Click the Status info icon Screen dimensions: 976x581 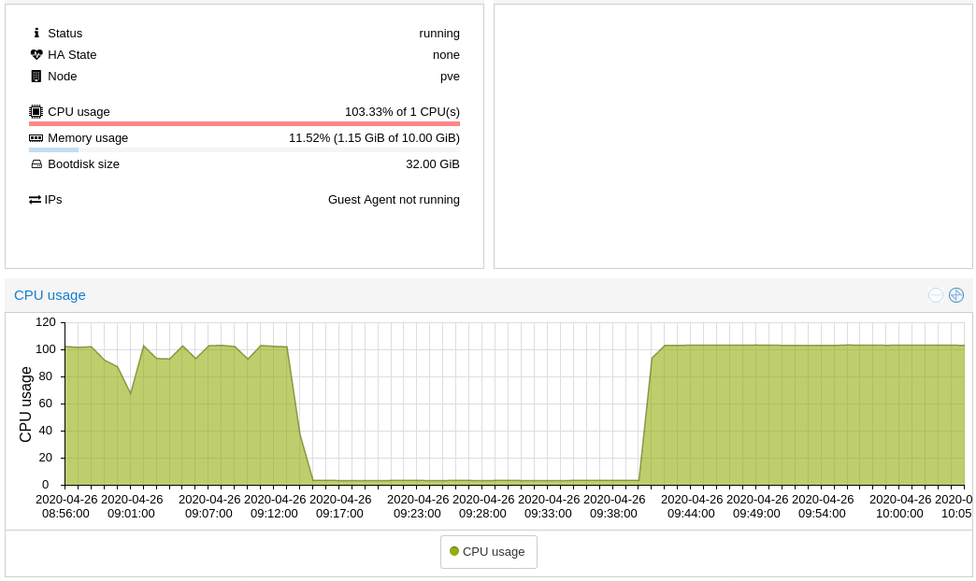36,33
